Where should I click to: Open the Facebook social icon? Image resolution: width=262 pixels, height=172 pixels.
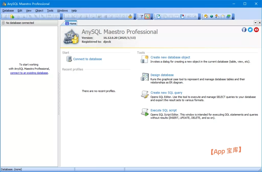tap(244, 30)
